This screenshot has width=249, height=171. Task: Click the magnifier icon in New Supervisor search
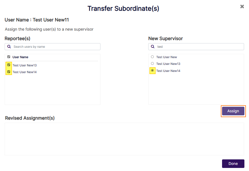pyautogui.click(x=153, y=47)
